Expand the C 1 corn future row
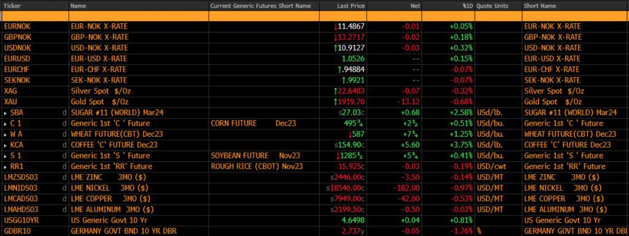This screenshot has height=236, width=629. [x=5, y=123]
